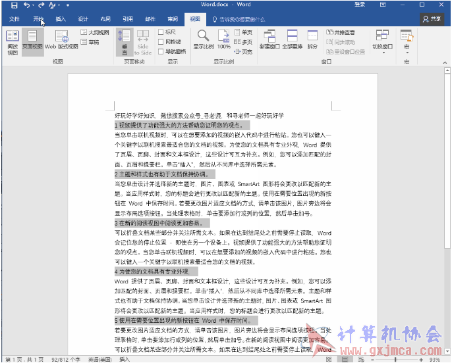The height and width of the screenshot is (363, 452).
Task: Switch to 大纲视图 outline view
Action: click(95, 32)
